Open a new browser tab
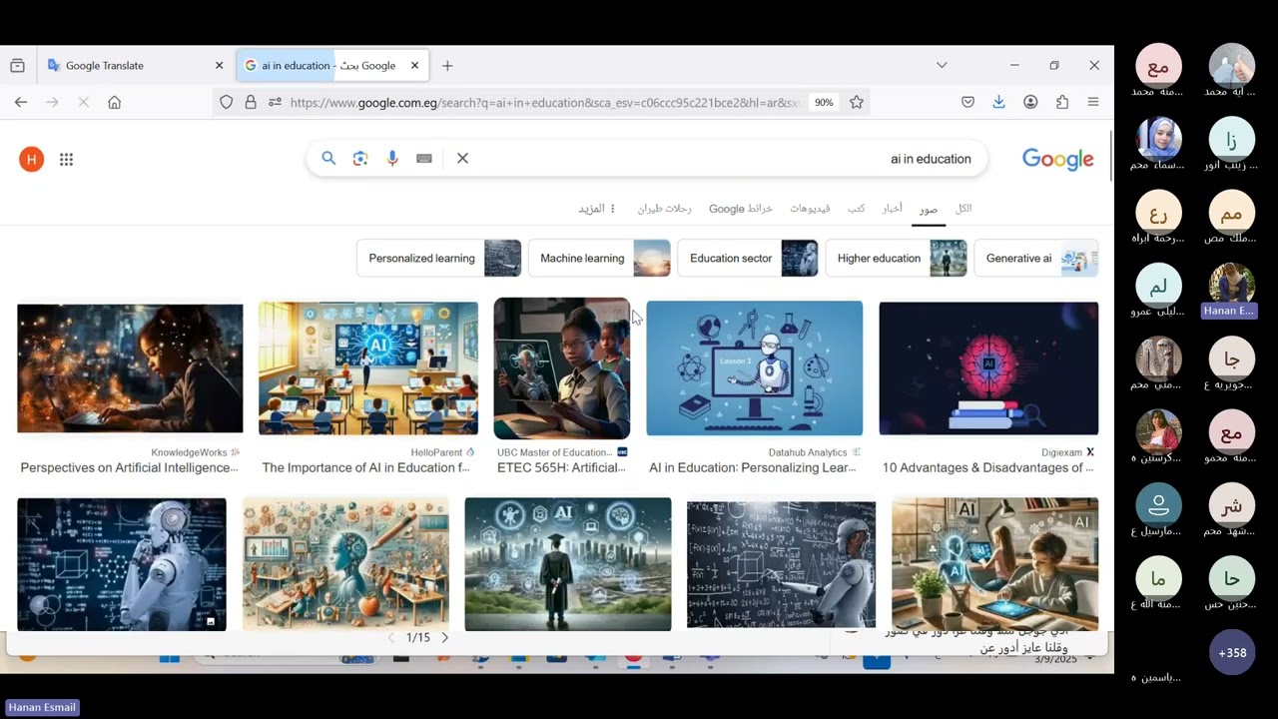Screen dimensions: 1278x719 click(447, 66)
